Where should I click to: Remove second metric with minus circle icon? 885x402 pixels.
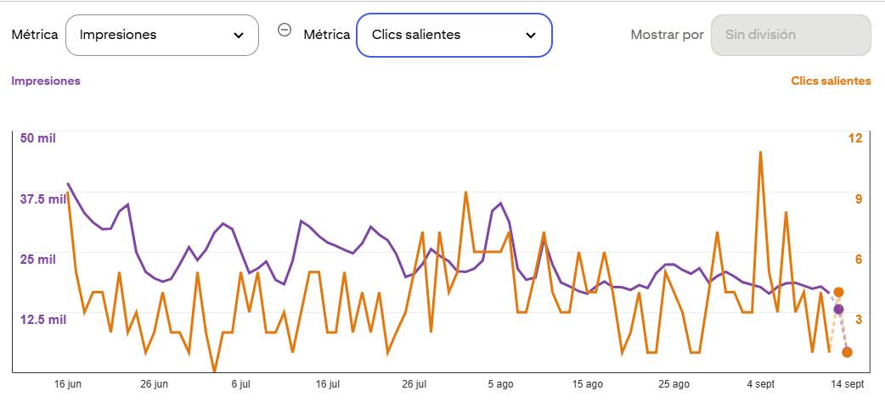click(x=285, y=30)
